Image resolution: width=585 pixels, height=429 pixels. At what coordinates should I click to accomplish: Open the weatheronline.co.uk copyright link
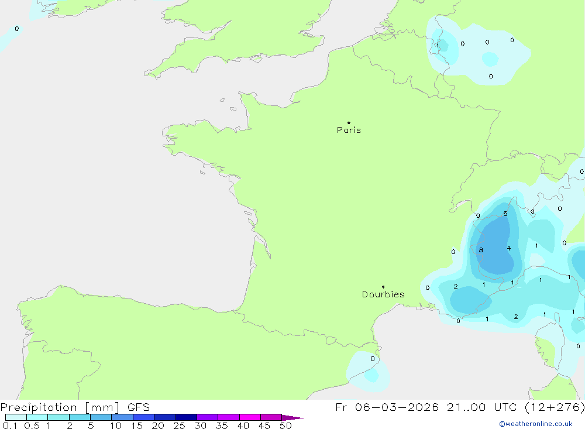[x=536, y=424]
